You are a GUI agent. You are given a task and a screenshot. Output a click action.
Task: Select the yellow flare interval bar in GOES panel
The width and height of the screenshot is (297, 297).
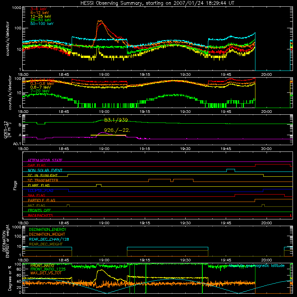(108, 135)
